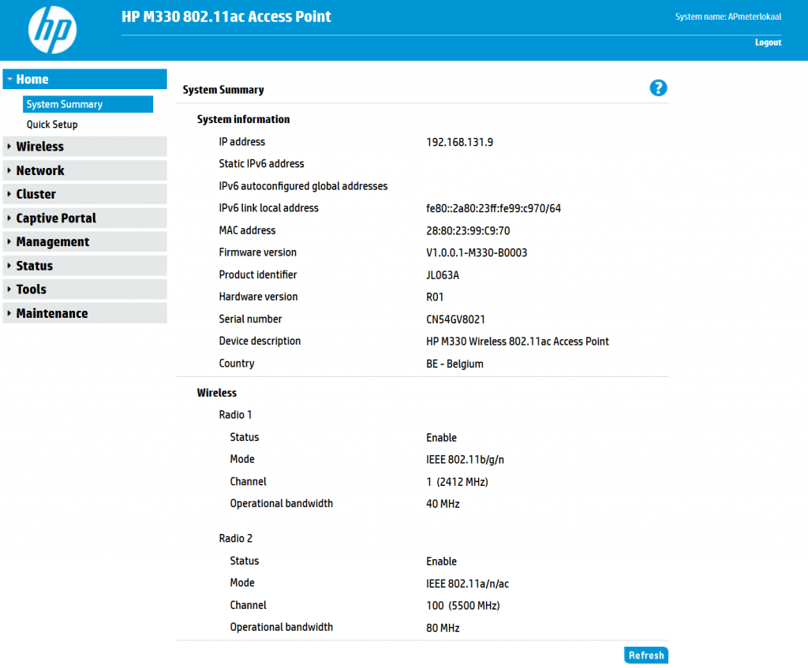Click the System Summary page heading
Screen dimensions: 808x668
[223, 90]
